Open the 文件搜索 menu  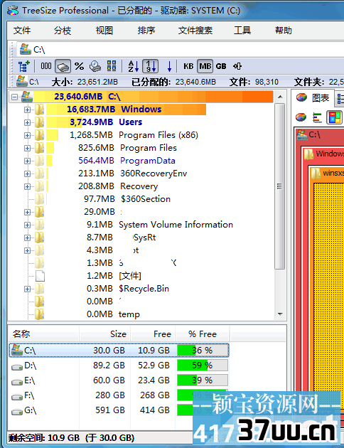click(195, 31)
